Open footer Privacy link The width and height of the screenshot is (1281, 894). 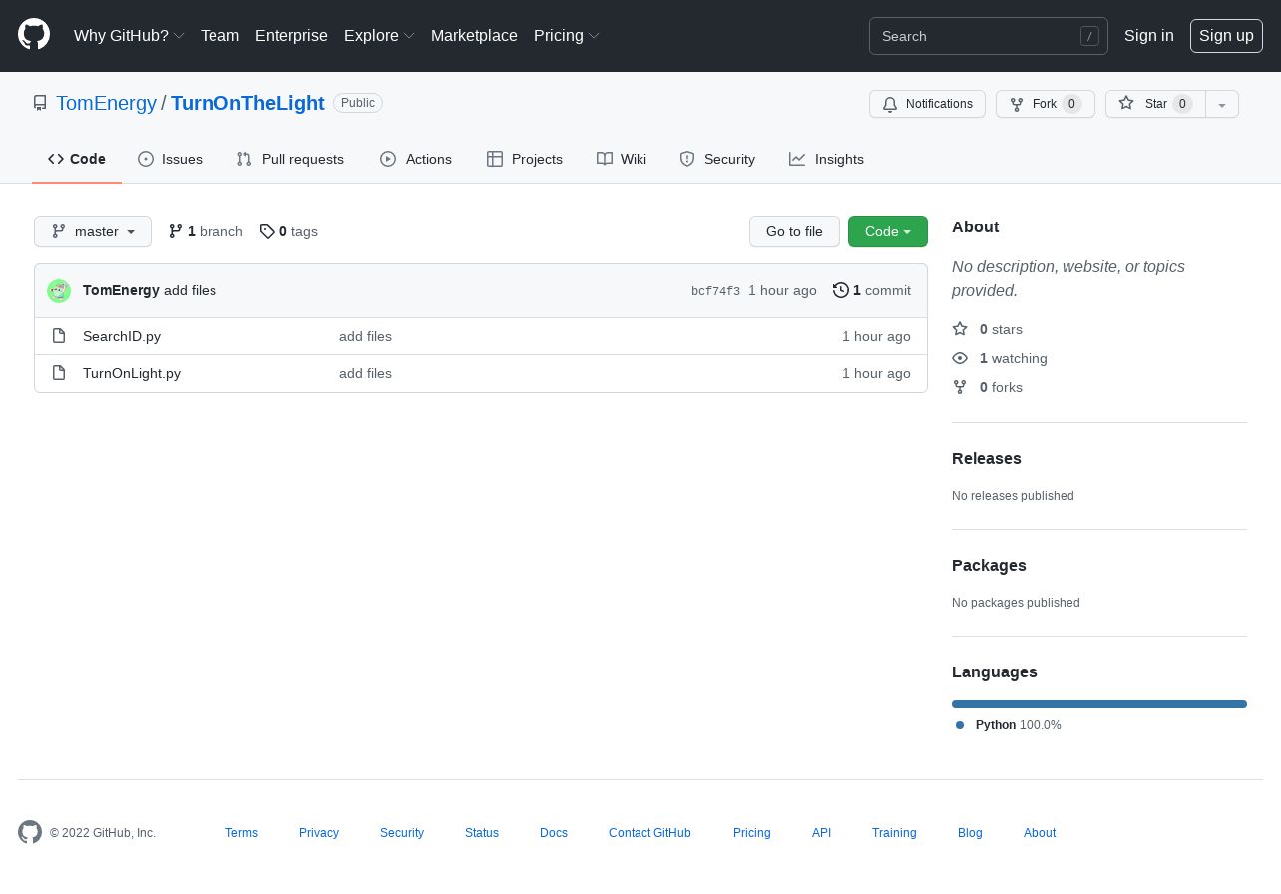tap(319, 832)
